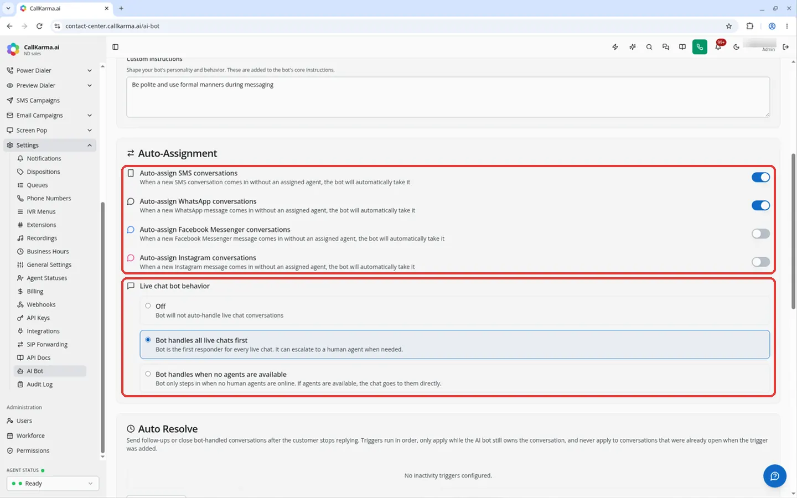Reload the page in the browser

click(x=39, y=26)
